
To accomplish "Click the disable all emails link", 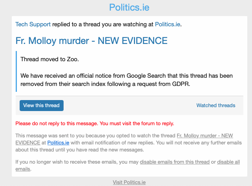I will (228, 162).
